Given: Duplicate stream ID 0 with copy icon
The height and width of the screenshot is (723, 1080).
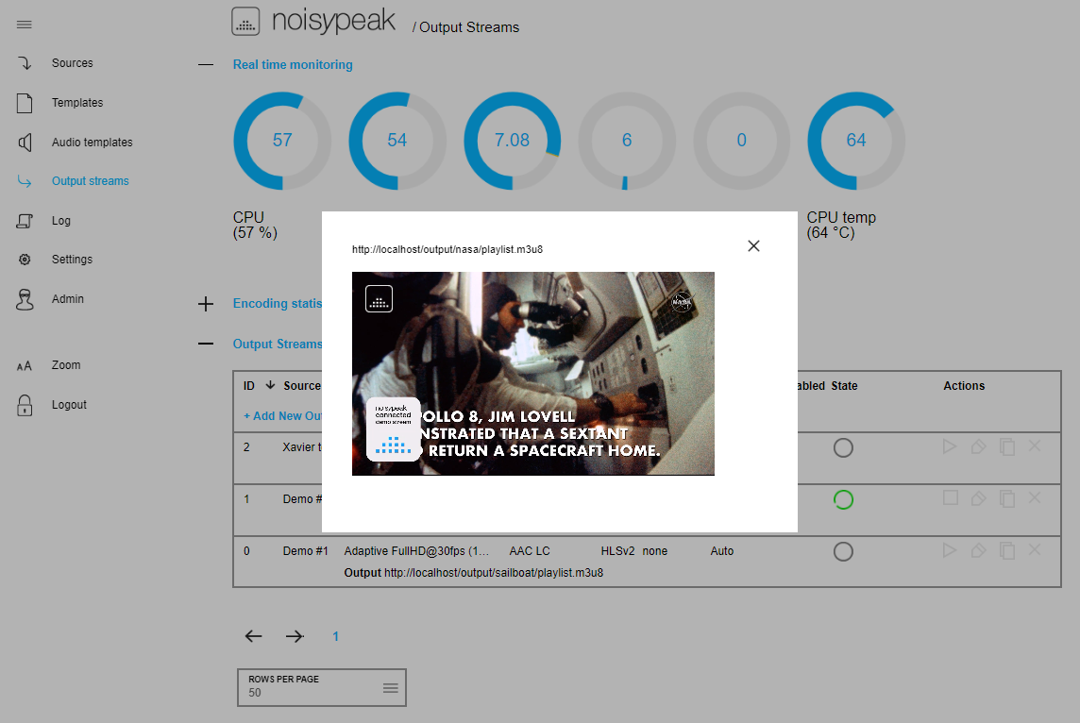Looking at the screenshot, I should (x=1007, y=550).
